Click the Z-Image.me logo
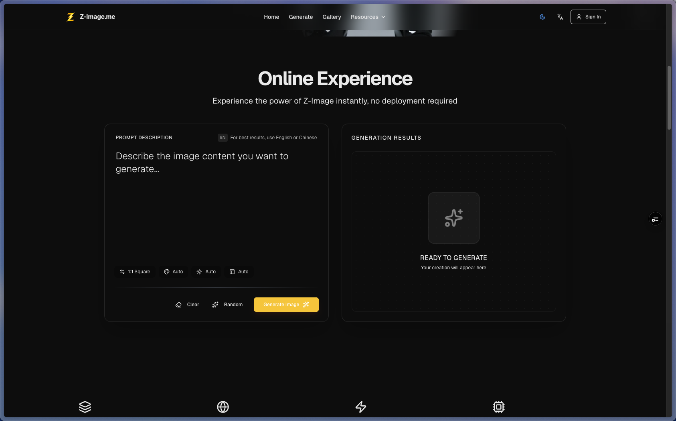Image resolution: width=676 pixels, height=421 pixels. pos(90,17)
